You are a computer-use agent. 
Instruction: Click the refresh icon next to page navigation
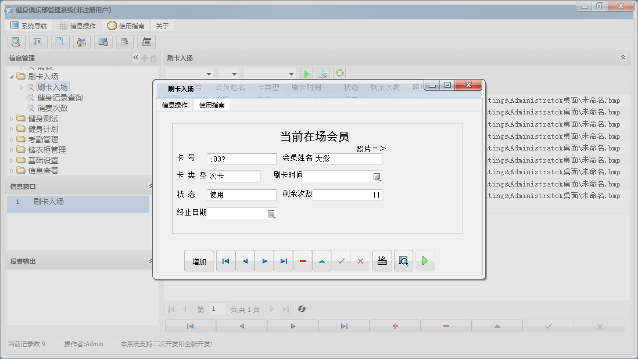[x=302, y=309]
